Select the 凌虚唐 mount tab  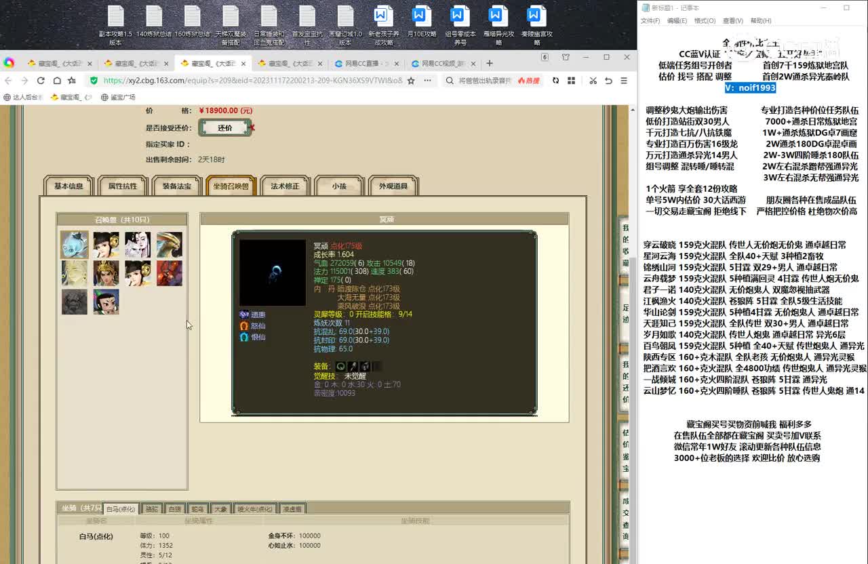click(x=292, y=509)
